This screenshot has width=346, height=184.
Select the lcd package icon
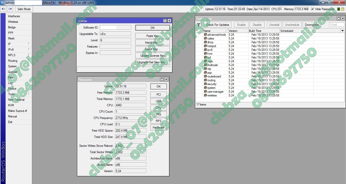tap(205, 57)
